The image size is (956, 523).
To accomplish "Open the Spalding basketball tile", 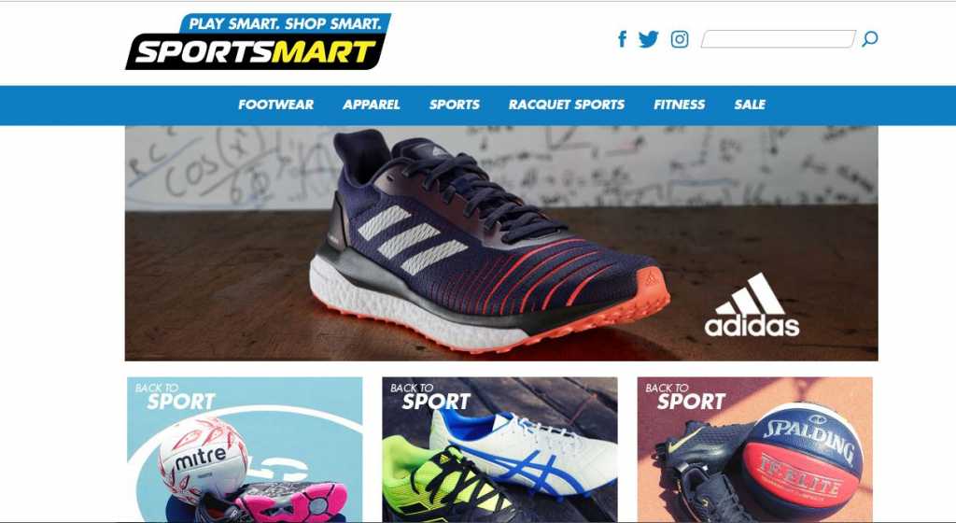I will click(x=754, y=449).
